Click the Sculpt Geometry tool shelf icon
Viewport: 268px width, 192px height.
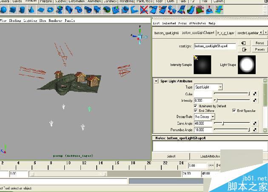tap(209, 10)
